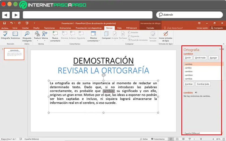Viewport: 226px width, 141px height.
Task: Click the Comparar presentations icon
Action: coord(106,35)
